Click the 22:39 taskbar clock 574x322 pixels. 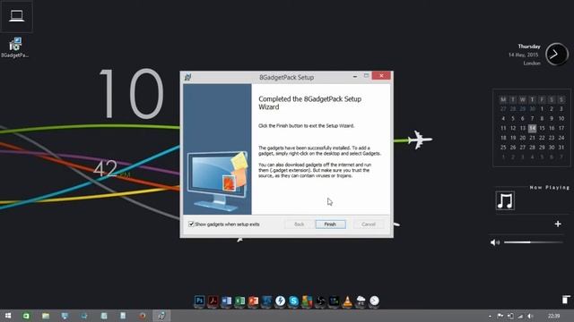pos(554,316)
